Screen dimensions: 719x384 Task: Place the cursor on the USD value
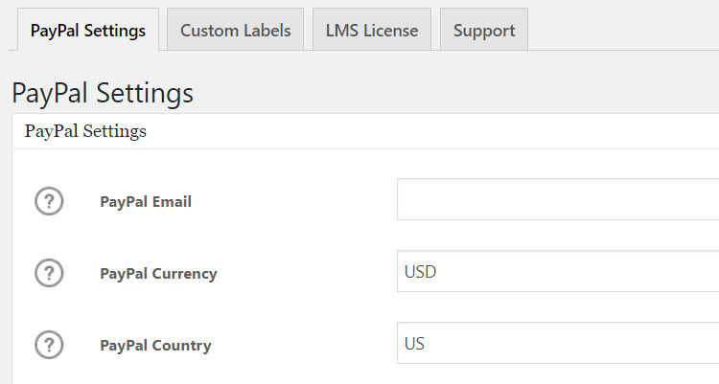[x=420, y=271]
